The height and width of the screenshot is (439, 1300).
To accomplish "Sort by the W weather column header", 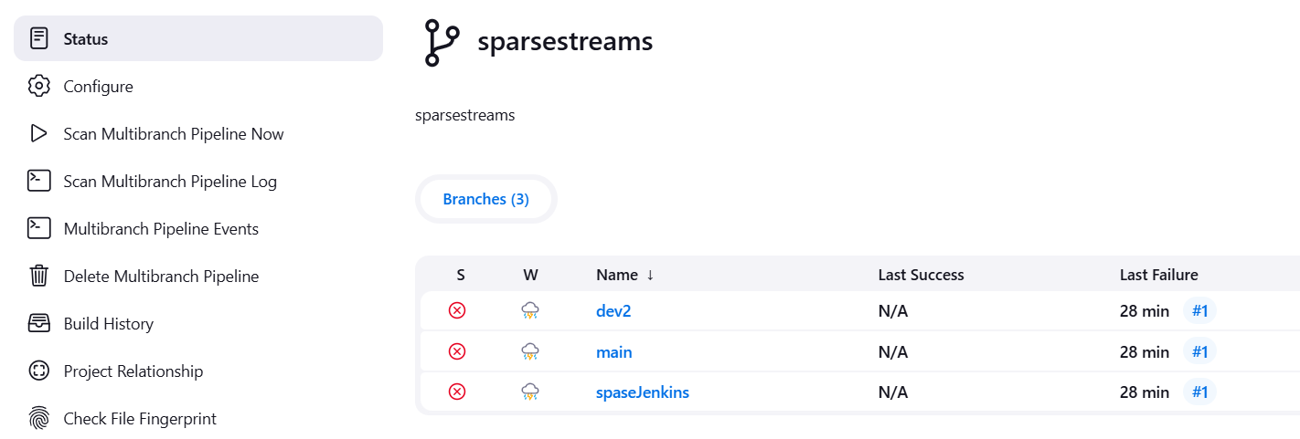I will point(530,275).
